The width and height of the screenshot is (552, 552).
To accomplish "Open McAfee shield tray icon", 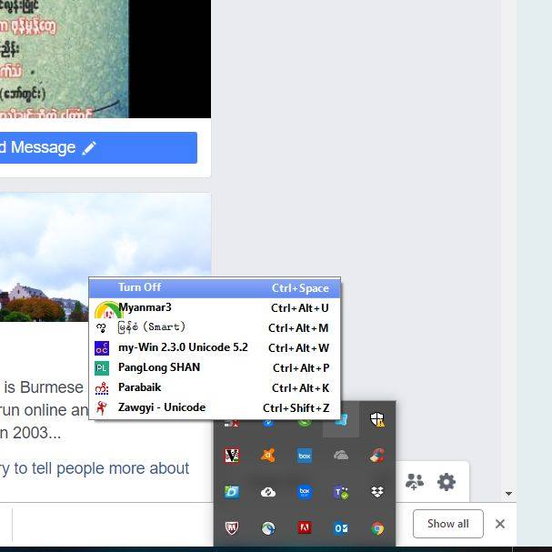I will pos(232,528).
